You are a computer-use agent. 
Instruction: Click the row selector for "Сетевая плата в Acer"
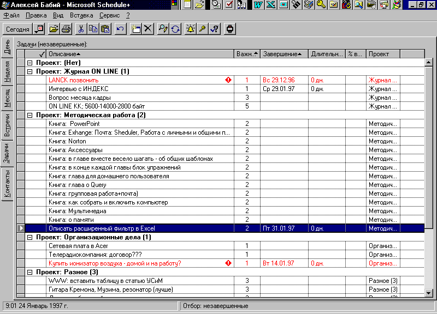click(x=21, y=246)
